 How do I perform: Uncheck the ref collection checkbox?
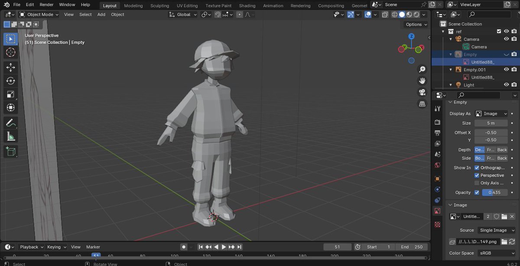pos(499,32)
